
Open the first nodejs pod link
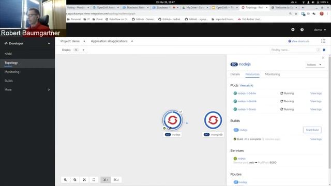[x=247, y=93]
